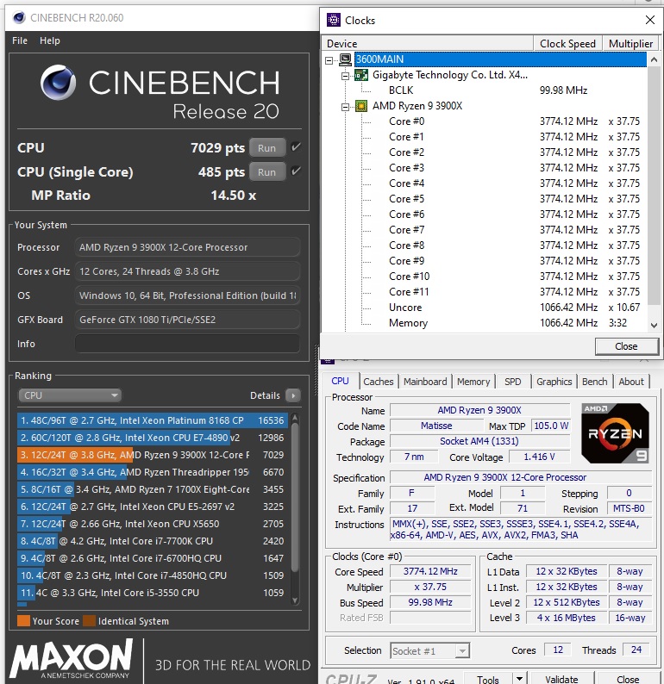Viewport: 664px width, 684px height.
Task: Click the MAXON logo
Action: click(x=72, y=659)
